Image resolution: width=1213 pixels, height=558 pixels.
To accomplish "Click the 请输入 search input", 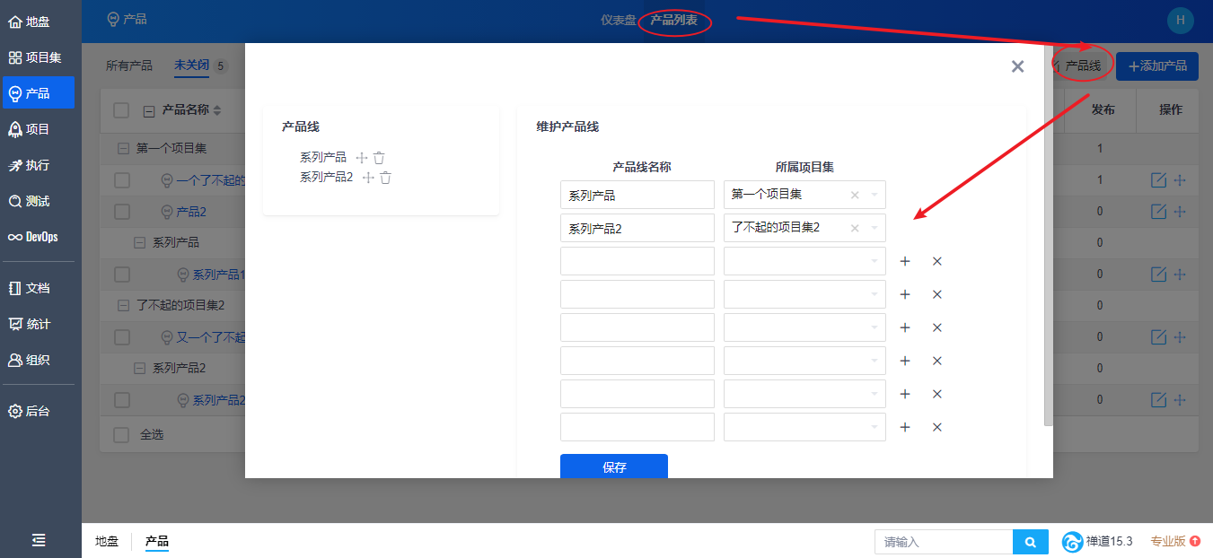I will 944,542.
